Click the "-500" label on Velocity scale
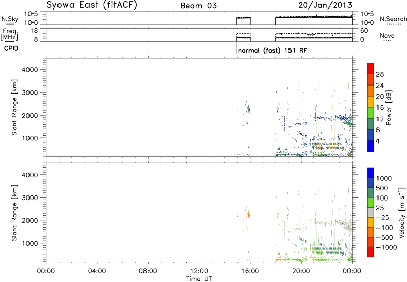The image size is (407, 282). (385, 238)
